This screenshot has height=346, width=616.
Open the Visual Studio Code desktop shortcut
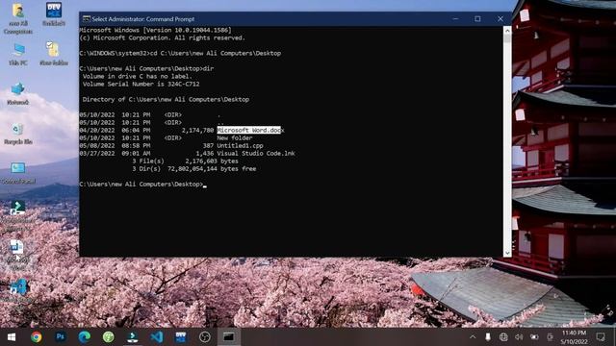click(17, 289)
